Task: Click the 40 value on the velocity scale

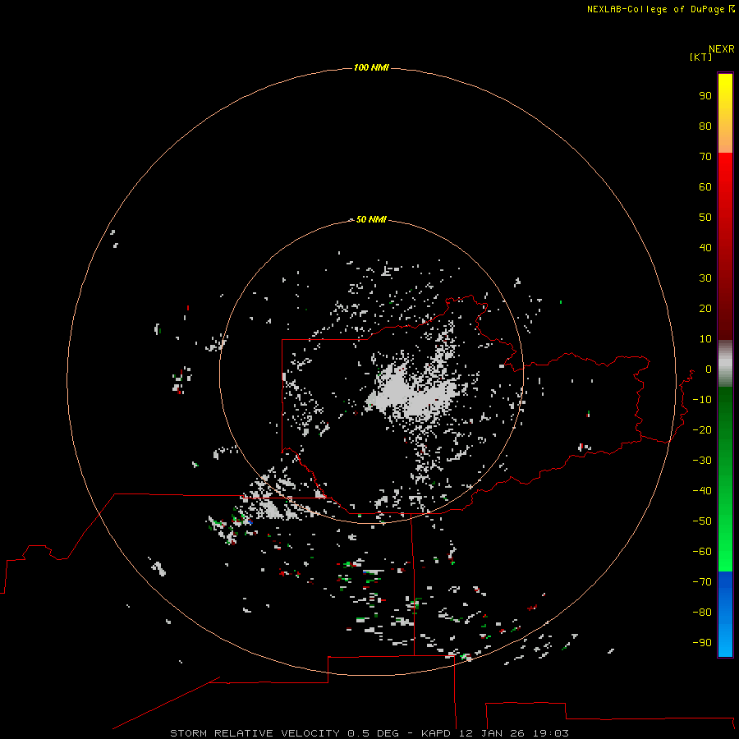Action: [705, 248]
